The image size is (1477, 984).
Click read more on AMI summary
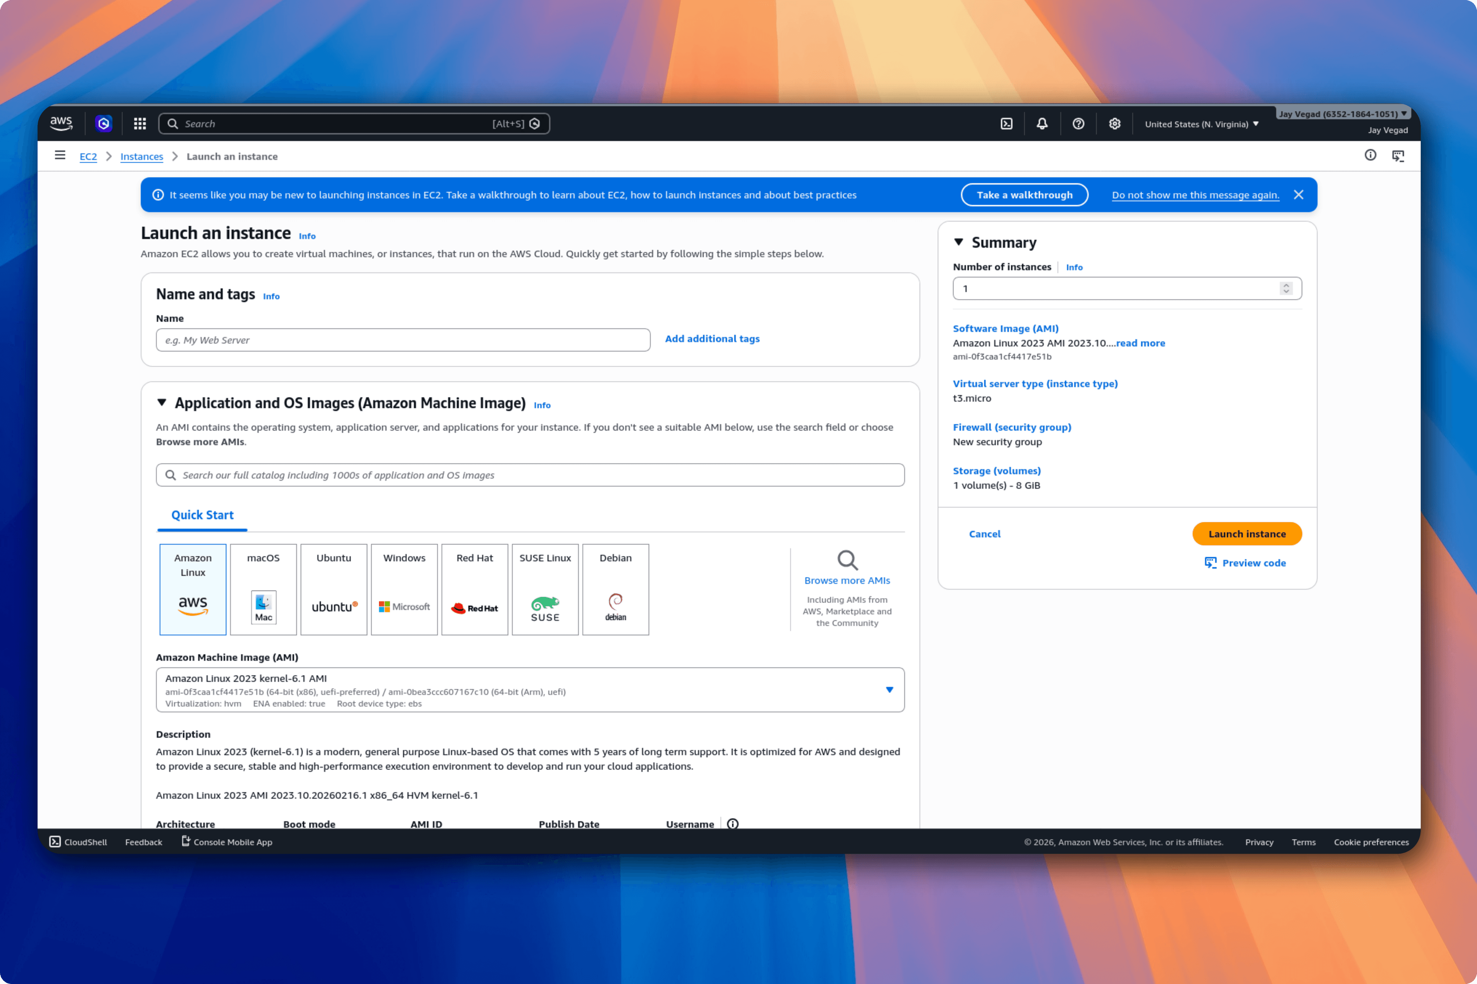pyautogui.click(x=1140, y=343)
